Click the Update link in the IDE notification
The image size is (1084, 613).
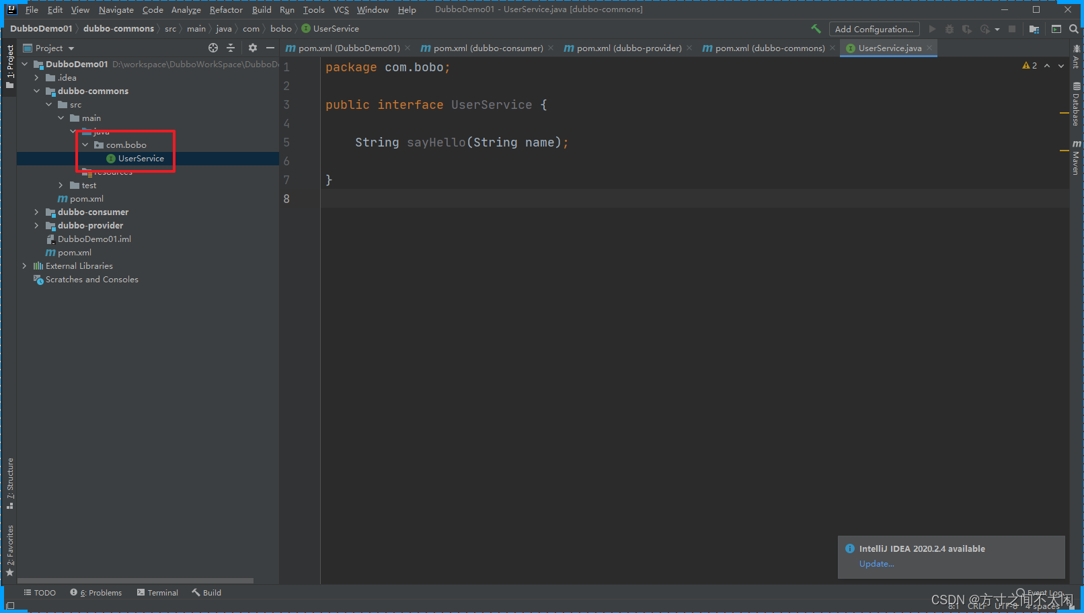coord(876,564)
